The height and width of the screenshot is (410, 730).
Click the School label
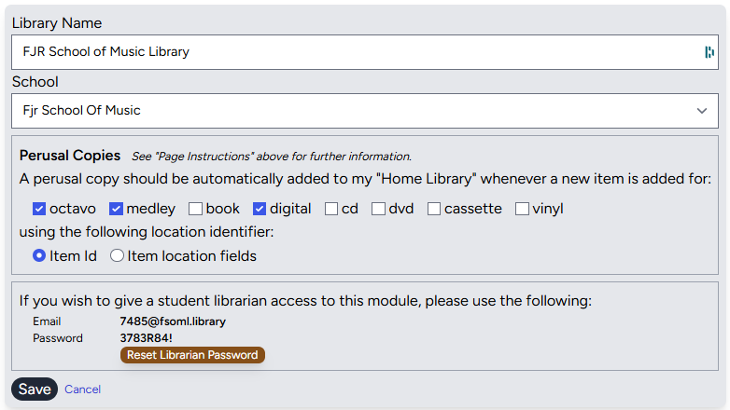pyautogui.click(x=35, y=81)
